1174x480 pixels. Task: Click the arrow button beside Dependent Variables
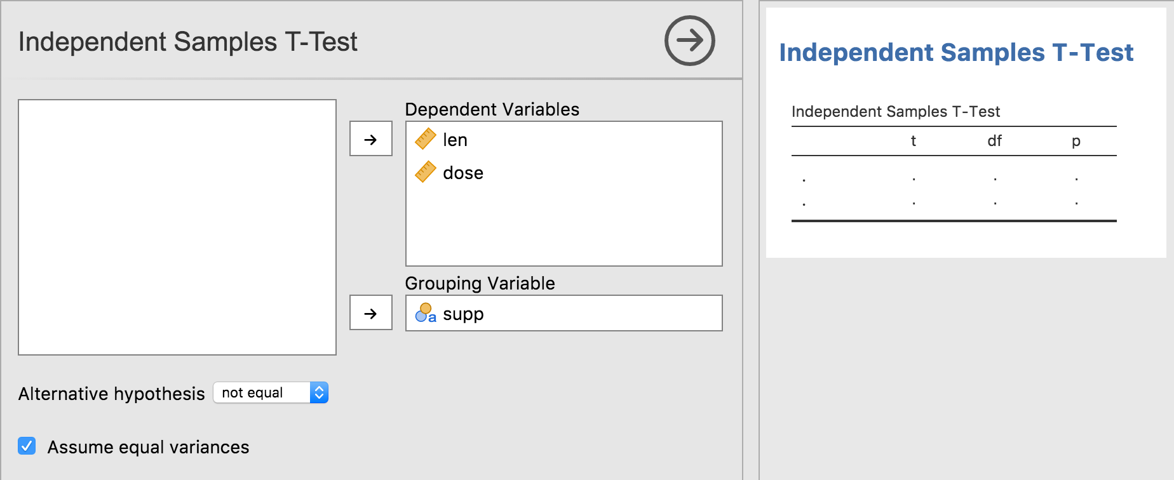tap(370, 139)
